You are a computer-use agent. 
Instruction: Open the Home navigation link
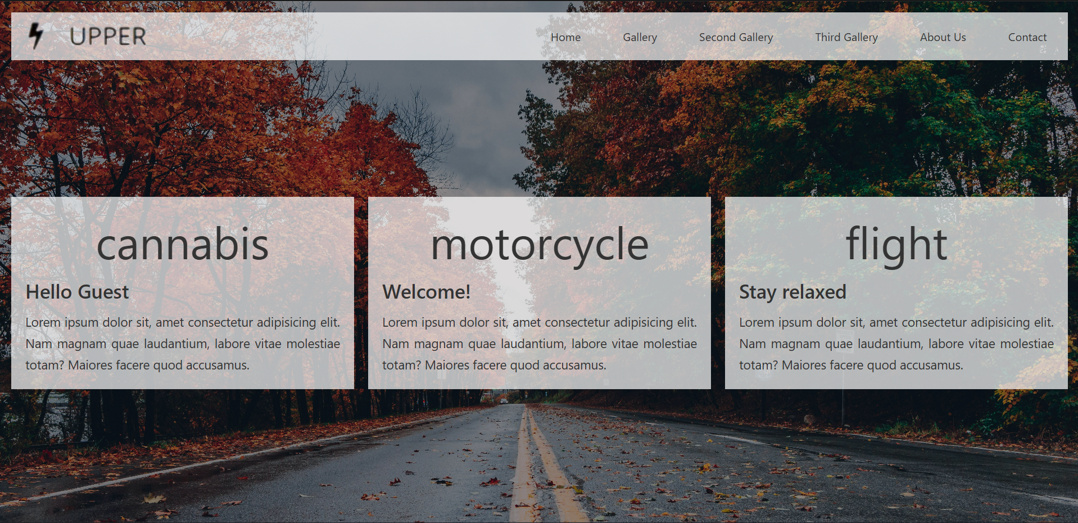[x=565, y=37]
